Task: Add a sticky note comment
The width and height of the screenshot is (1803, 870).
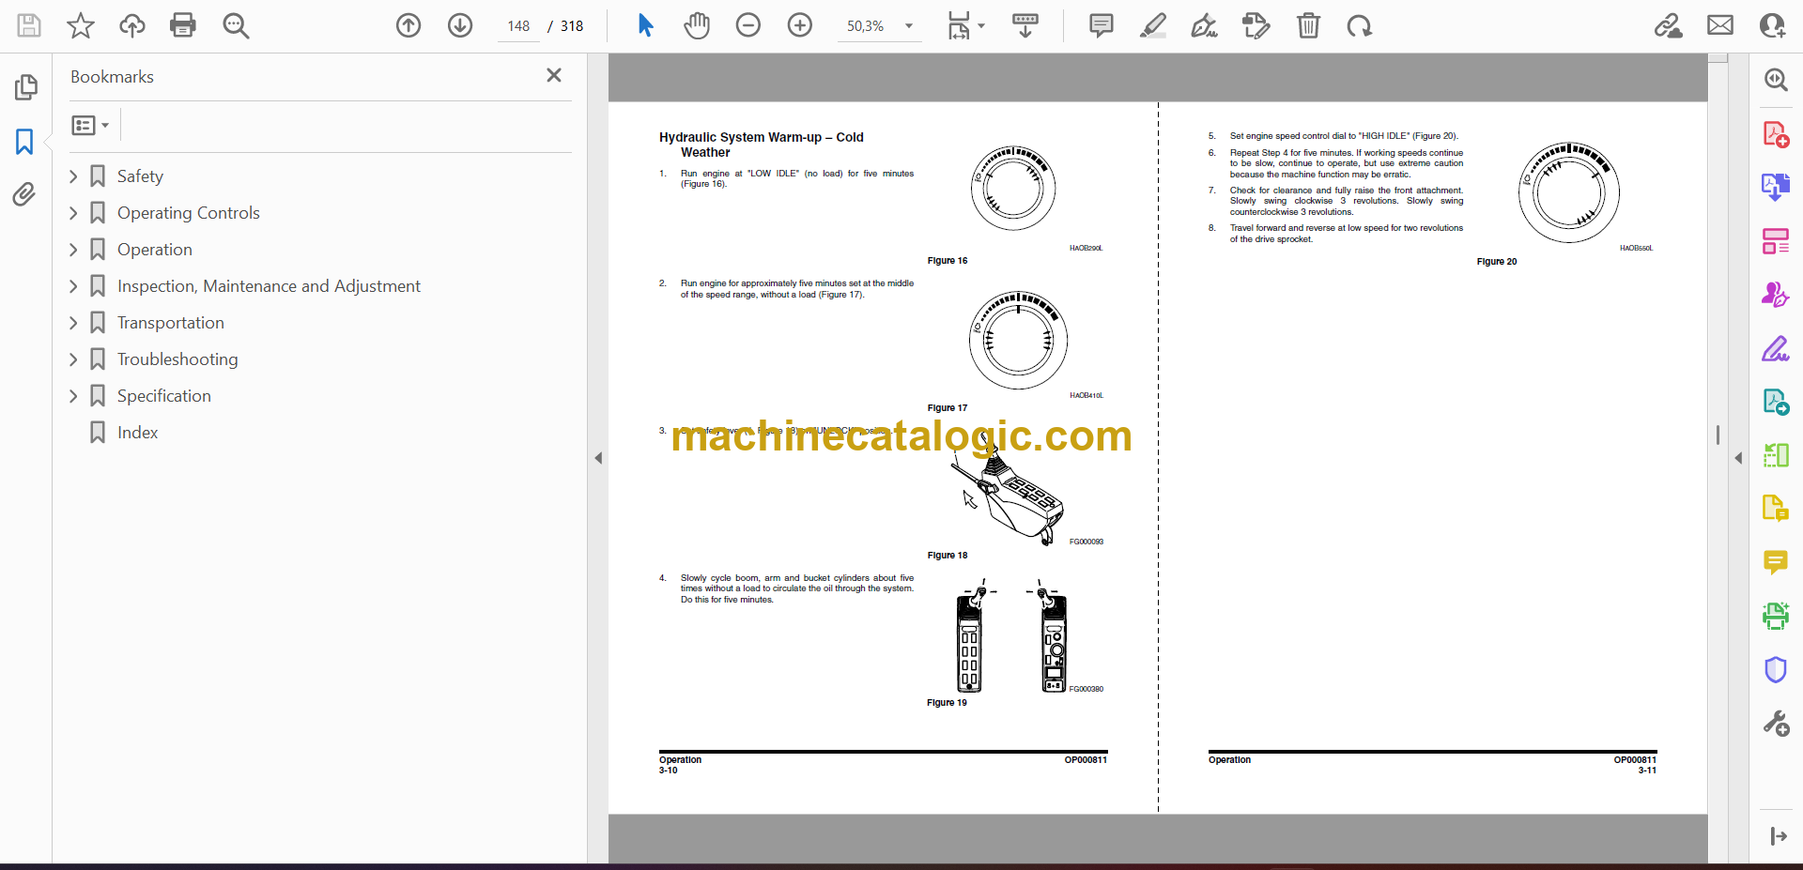Action: coord(1102,25)
